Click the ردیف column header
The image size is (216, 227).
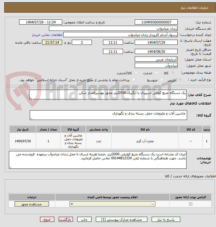point(207,129)
